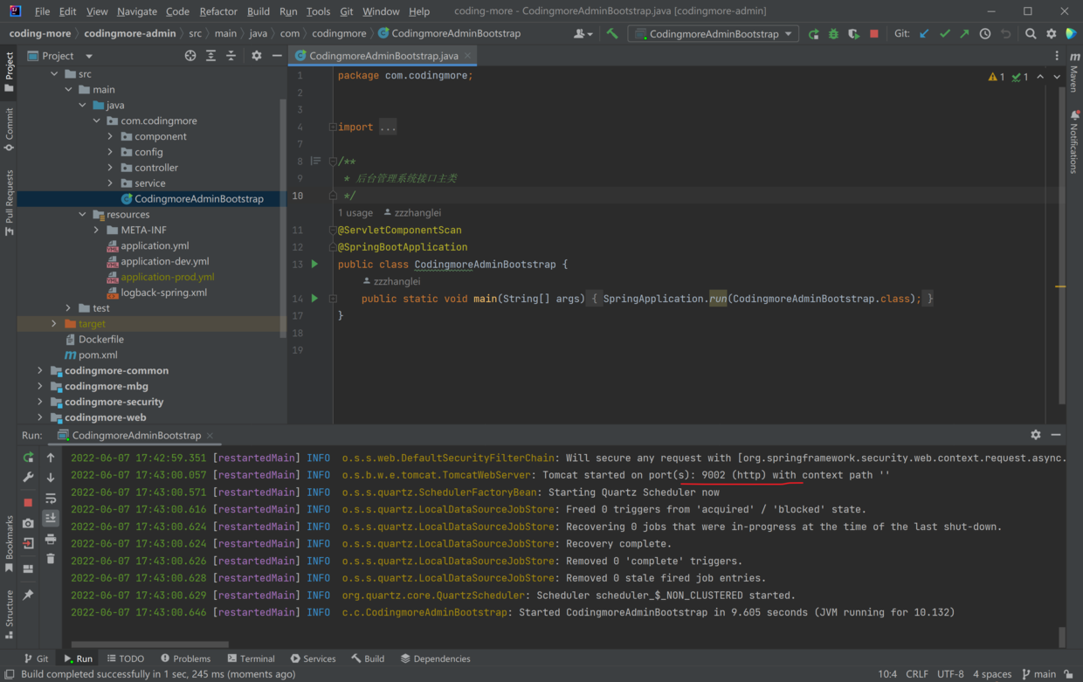Open the Refactor menu
Image resolution: width=1083 pixels, height=682 pixels.
217,11
